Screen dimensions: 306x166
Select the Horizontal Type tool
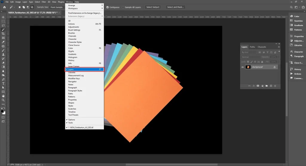3,83
